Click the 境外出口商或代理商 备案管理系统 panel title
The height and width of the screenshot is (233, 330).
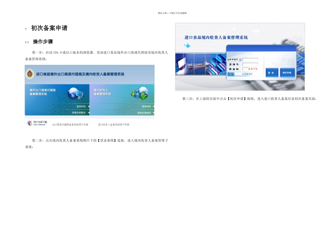42,92
